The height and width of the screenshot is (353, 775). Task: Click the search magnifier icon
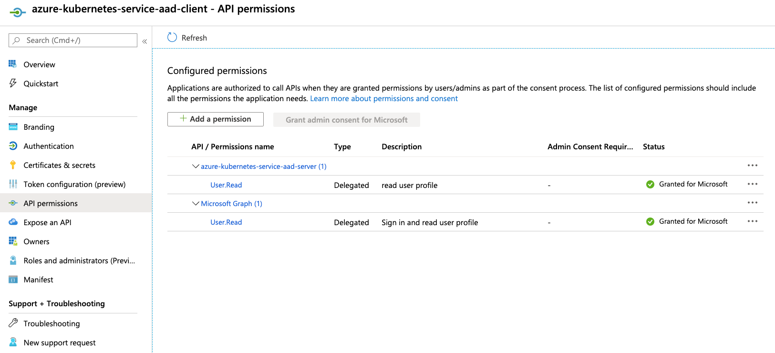[17, 40]
